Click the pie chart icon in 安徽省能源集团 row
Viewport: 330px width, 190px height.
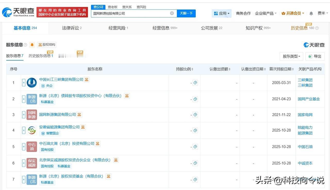(x=195, y=130)
